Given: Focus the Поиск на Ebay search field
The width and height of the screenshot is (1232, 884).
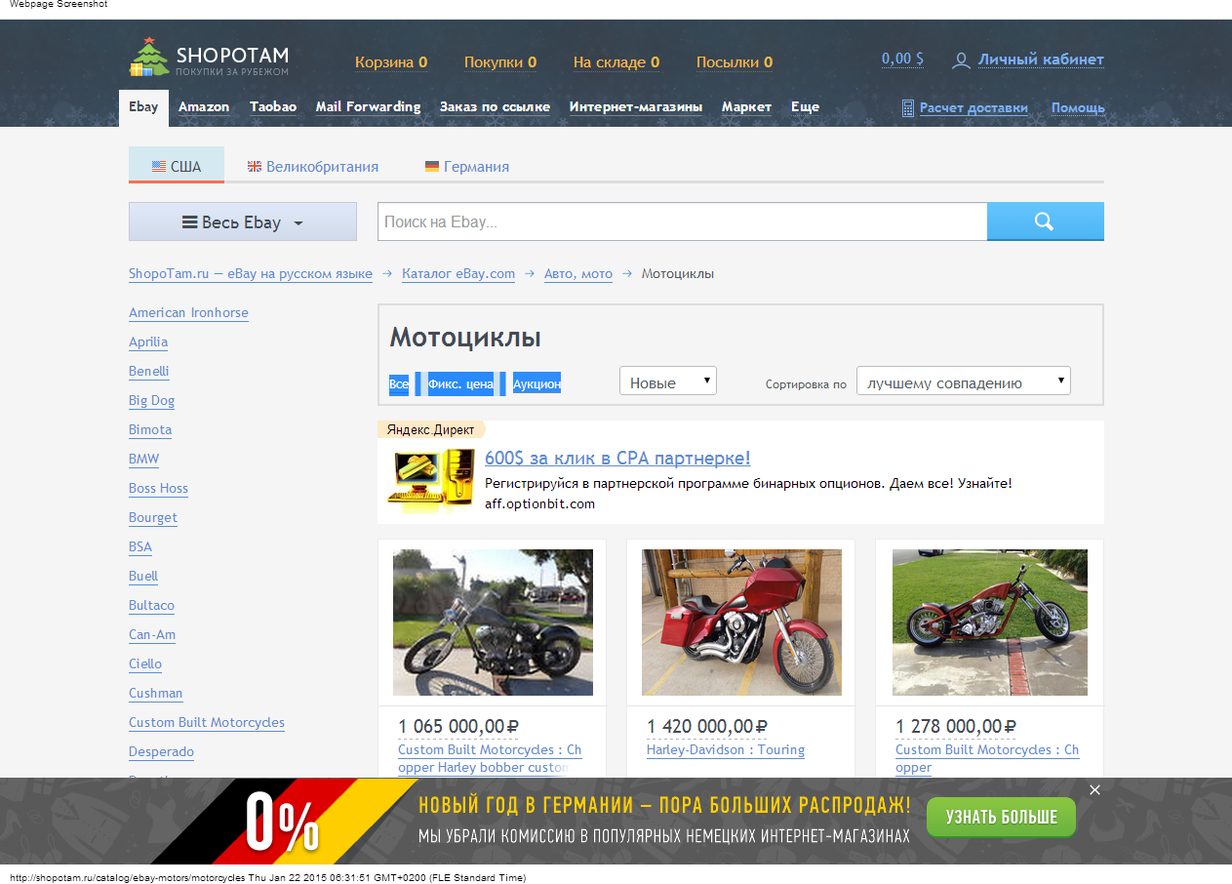Looking at the screenshot, I should click(x=683, y=221).
